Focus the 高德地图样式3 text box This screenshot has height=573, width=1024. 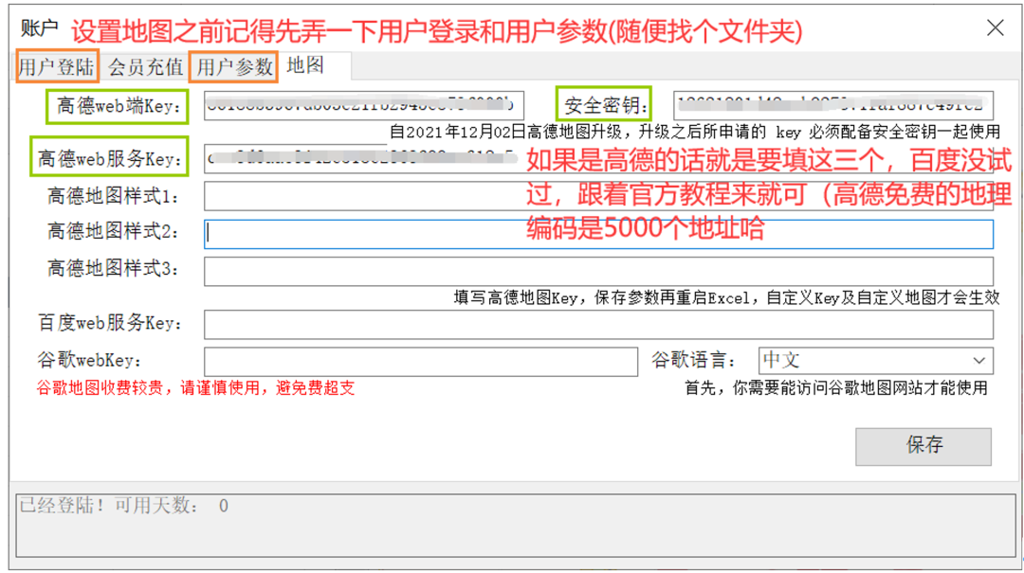click(599, 272)
